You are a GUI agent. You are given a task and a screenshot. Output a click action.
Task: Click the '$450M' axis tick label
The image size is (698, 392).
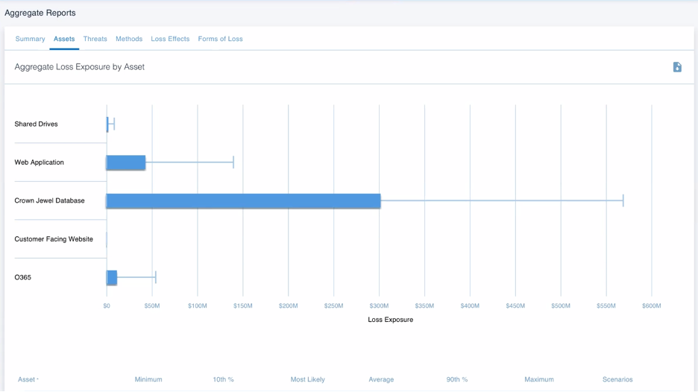(x=515, y=306)
